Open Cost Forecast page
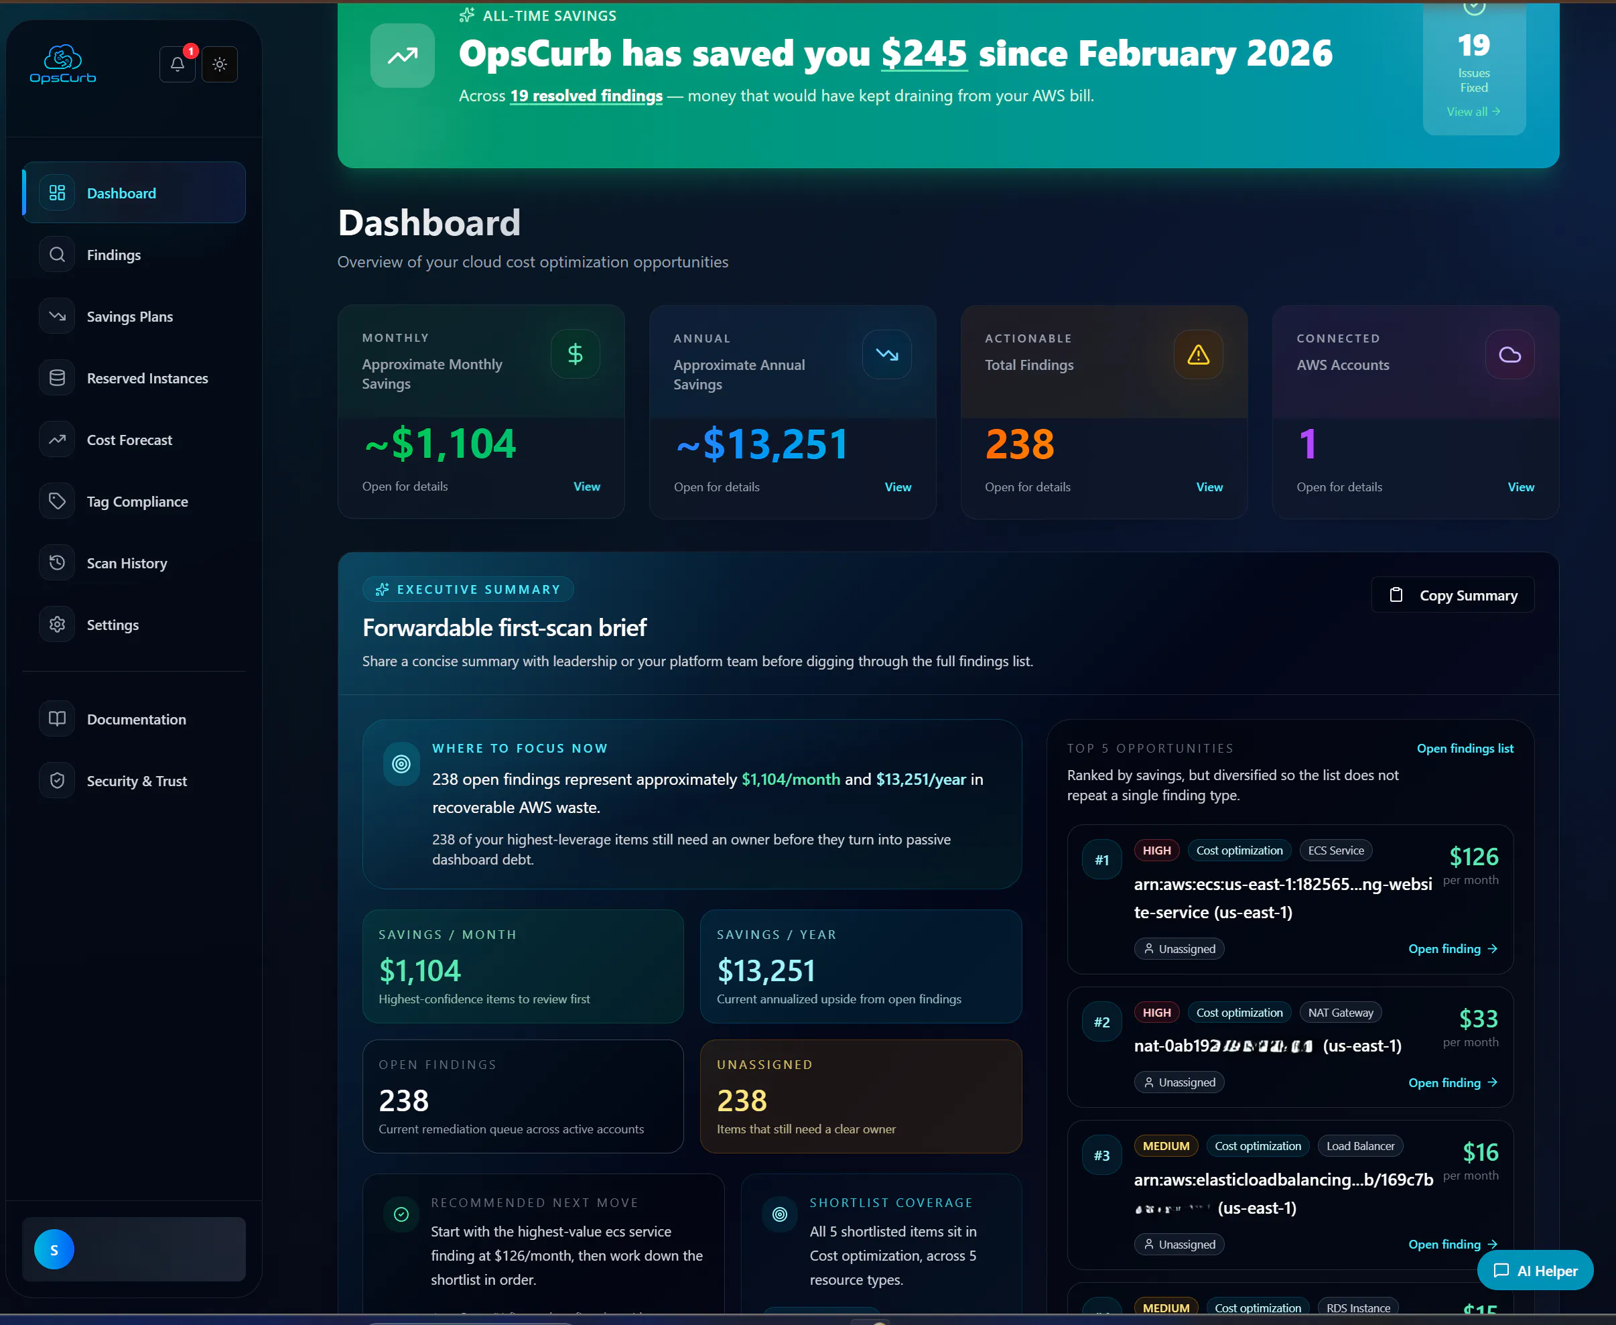The width and height of the screenshot is (1616, 1325). [134, 440]
